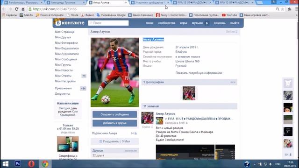Click the FIFA 15 UT repost source link

coord(200,119)
